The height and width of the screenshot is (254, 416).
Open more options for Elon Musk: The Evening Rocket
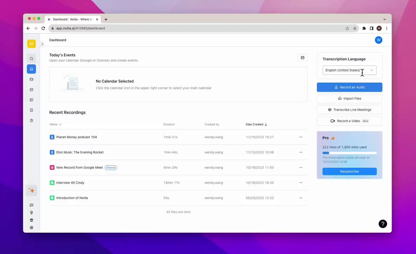coord(301,152)
